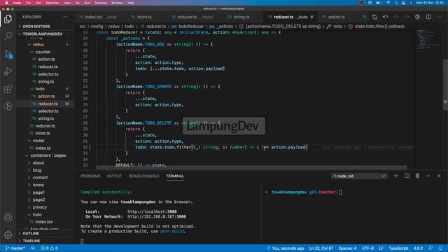Open the macOS Control Center icon
The height and width of the screenshot is (252, 448).
coord(403,3)
